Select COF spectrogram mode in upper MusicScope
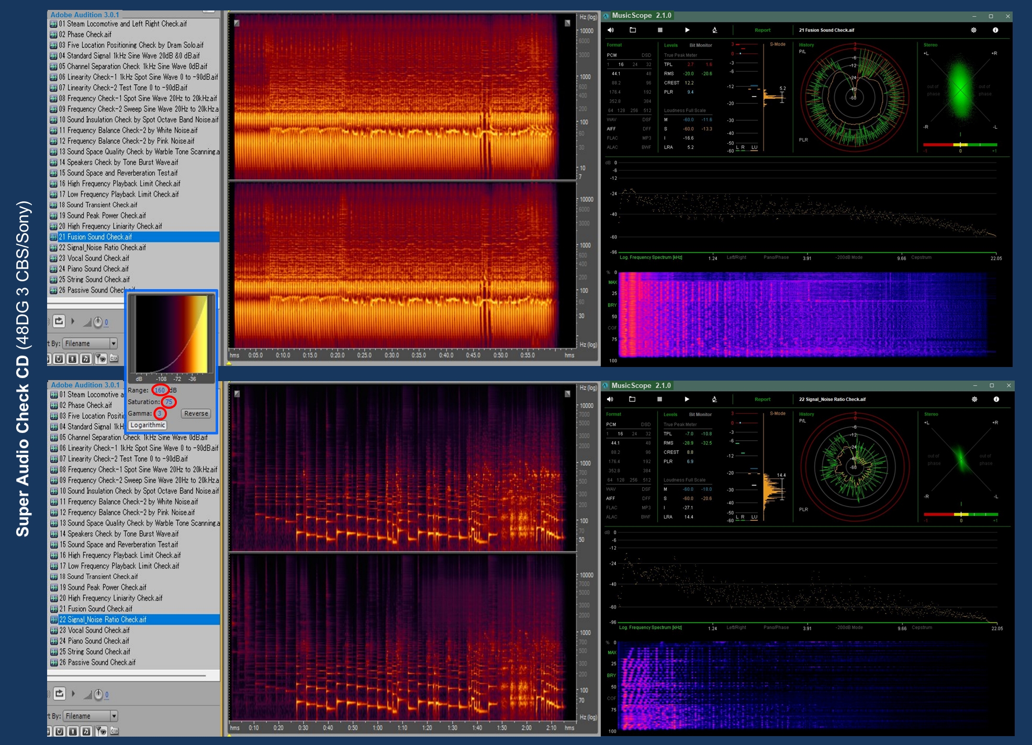This screenshot has width=1032, height=745. (612, 328)
